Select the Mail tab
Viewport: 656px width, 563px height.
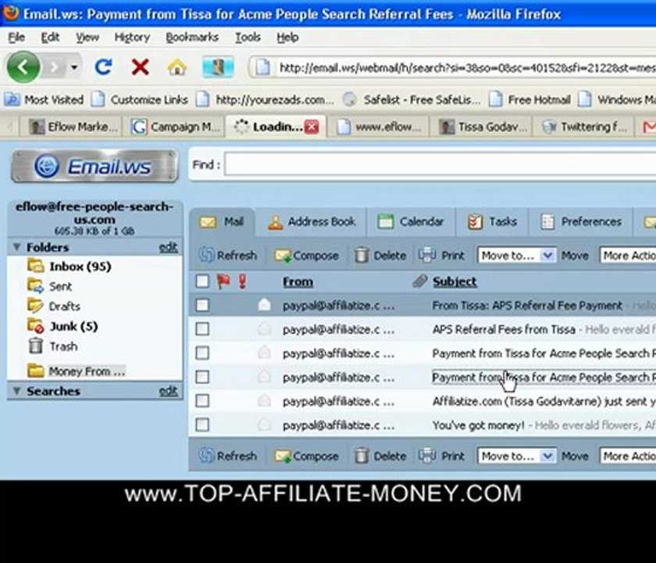tap(221, 221)
